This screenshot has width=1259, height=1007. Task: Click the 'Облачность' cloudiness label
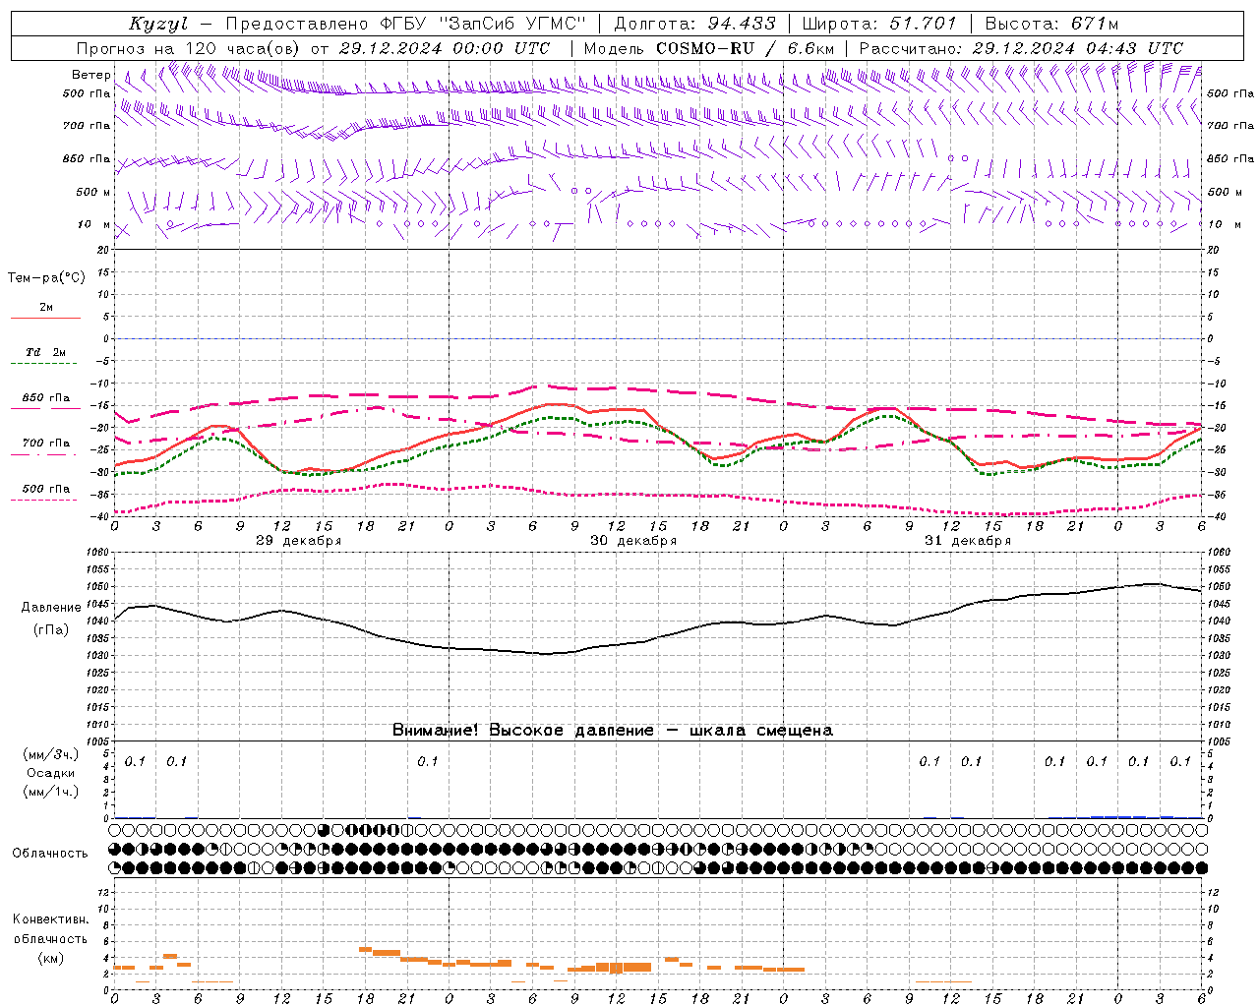pyautogui.click(x=50, y=853)
